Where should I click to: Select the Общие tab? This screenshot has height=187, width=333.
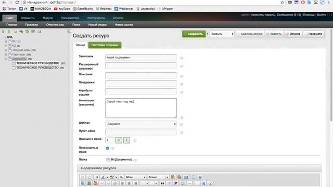click(80, 45)
